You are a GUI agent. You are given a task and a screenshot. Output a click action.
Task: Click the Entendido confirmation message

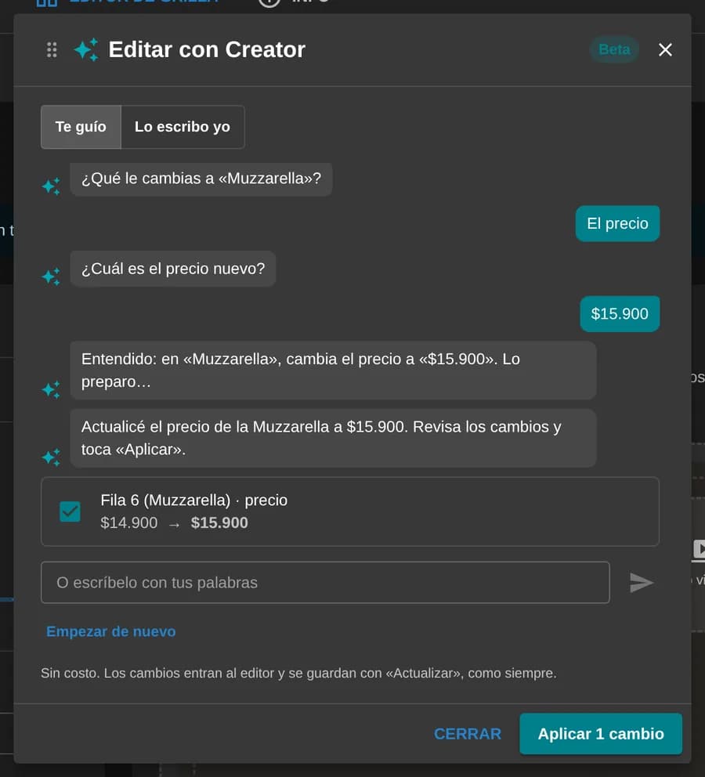(333, 370)
